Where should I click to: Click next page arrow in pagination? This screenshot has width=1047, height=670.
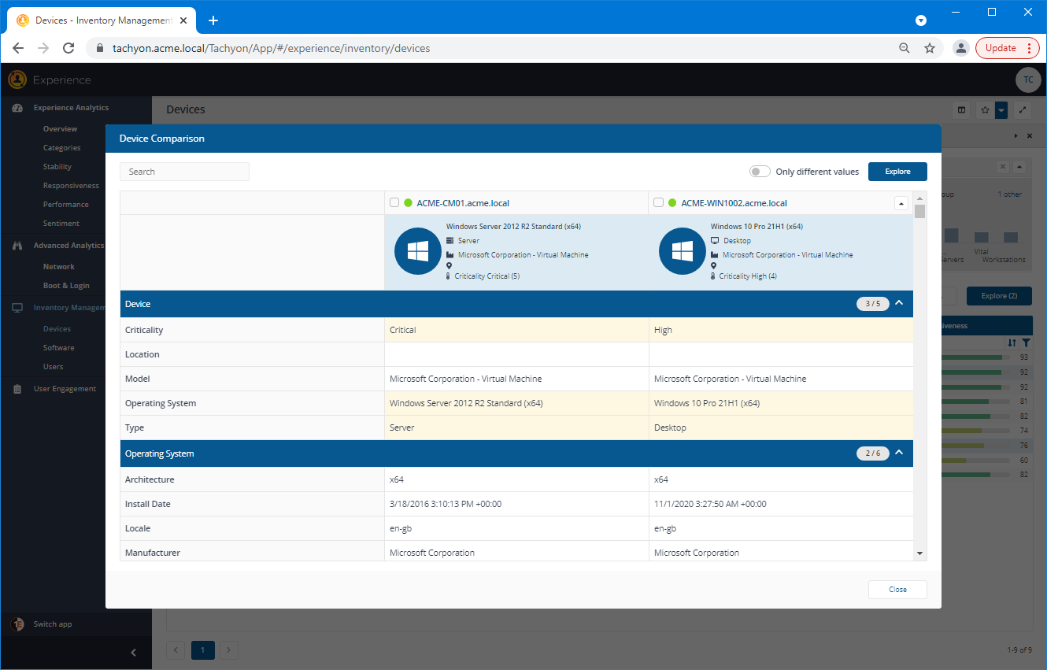[228, 650]
